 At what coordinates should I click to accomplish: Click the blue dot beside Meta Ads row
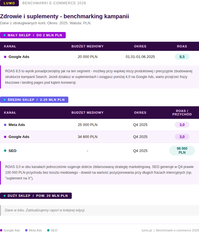click(5, 125)
